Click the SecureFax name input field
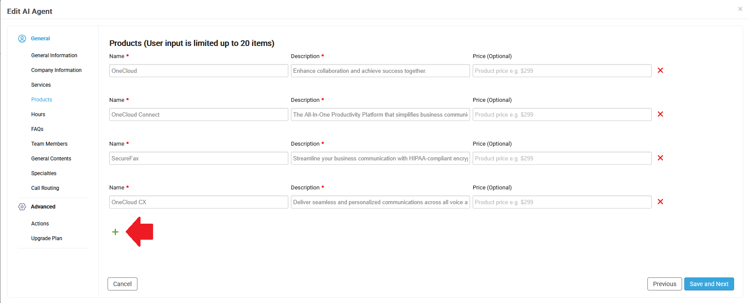748x303 pixels. (x=199, y=158)
